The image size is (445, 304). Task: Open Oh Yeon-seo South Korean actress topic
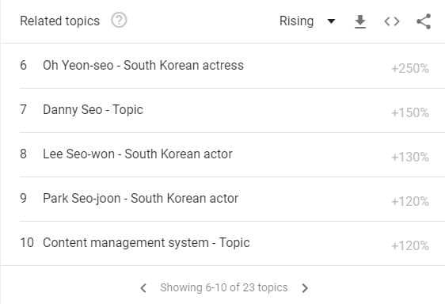(143, 65)
